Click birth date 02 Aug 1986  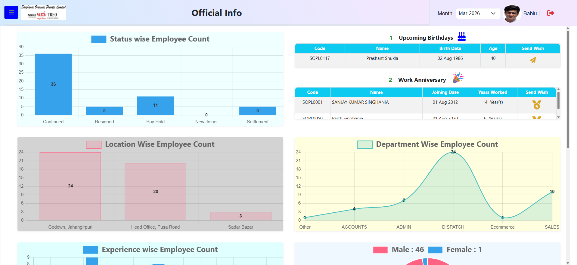pyautogui.click(x=450, y=58)
